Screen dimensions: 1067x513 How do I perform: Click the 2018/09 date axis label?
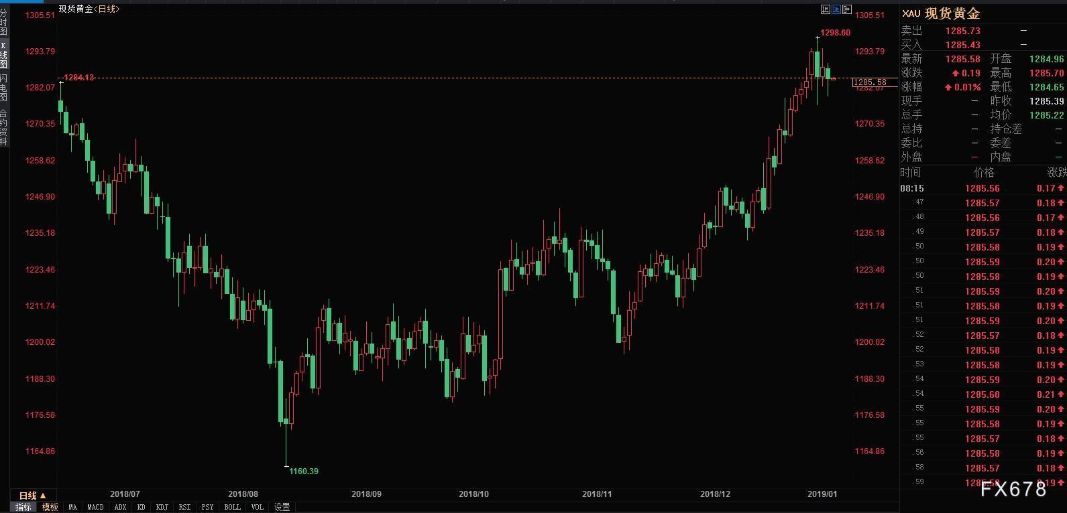(x=367, y=494)
